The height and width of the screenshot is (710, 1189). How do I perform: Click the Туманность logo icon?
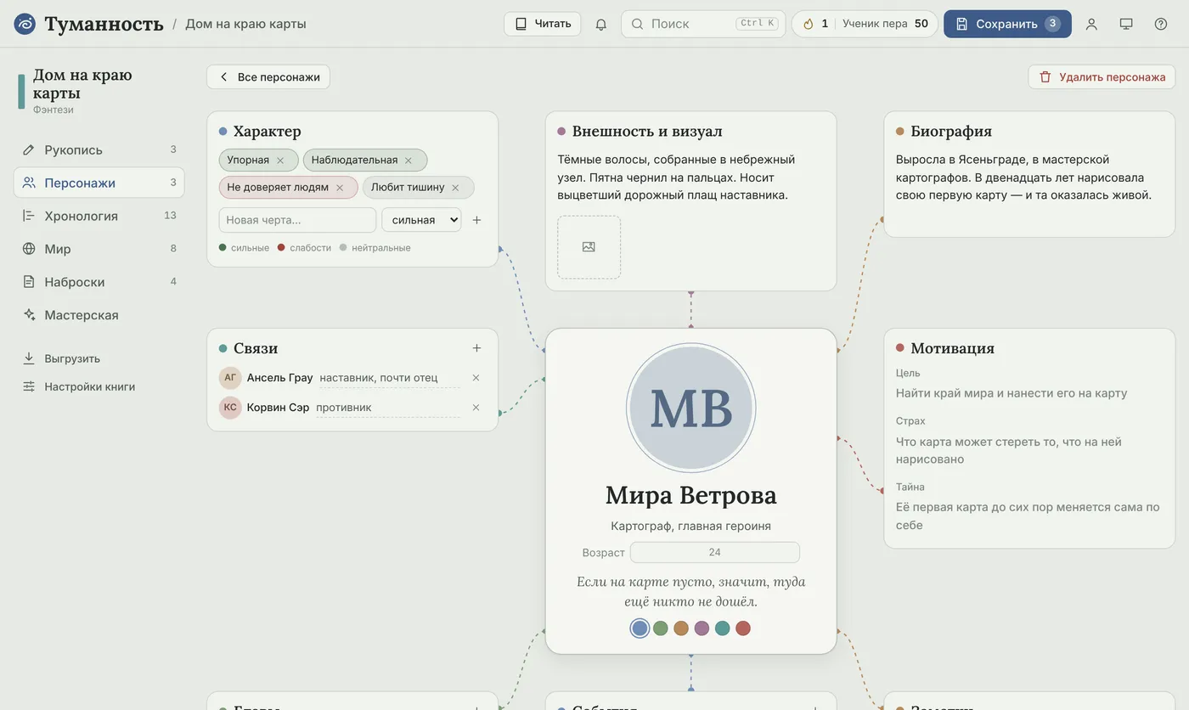(25, 24)
